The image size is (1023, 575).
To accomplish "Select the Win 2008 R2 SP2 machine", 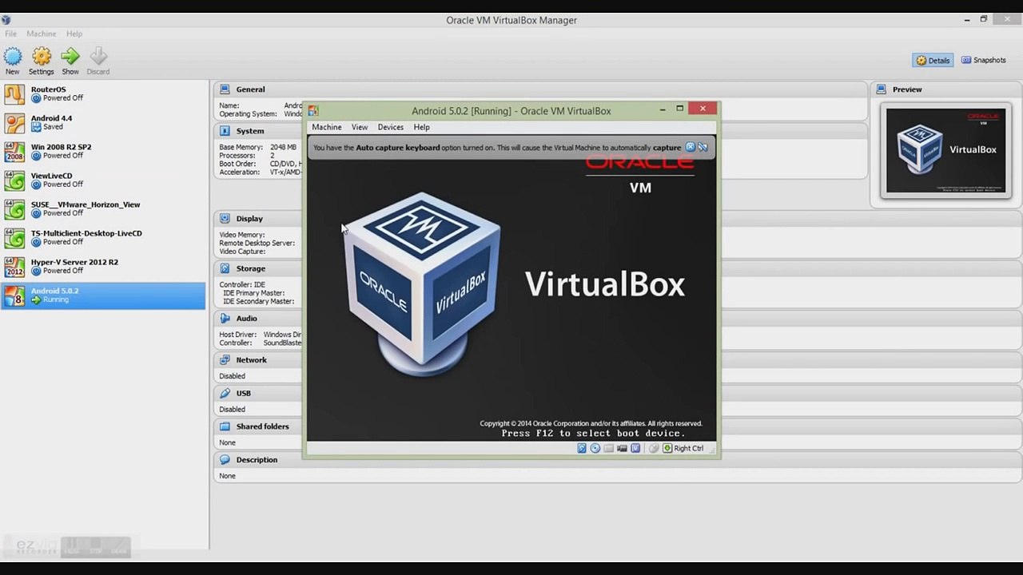I will coord(103,152).
